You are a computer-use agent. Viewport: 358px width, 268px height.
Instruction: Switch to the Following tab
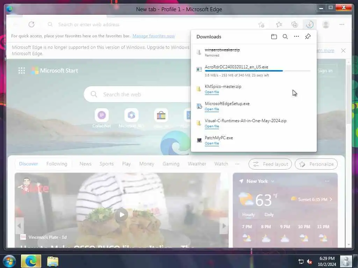(x=57, y=164)
